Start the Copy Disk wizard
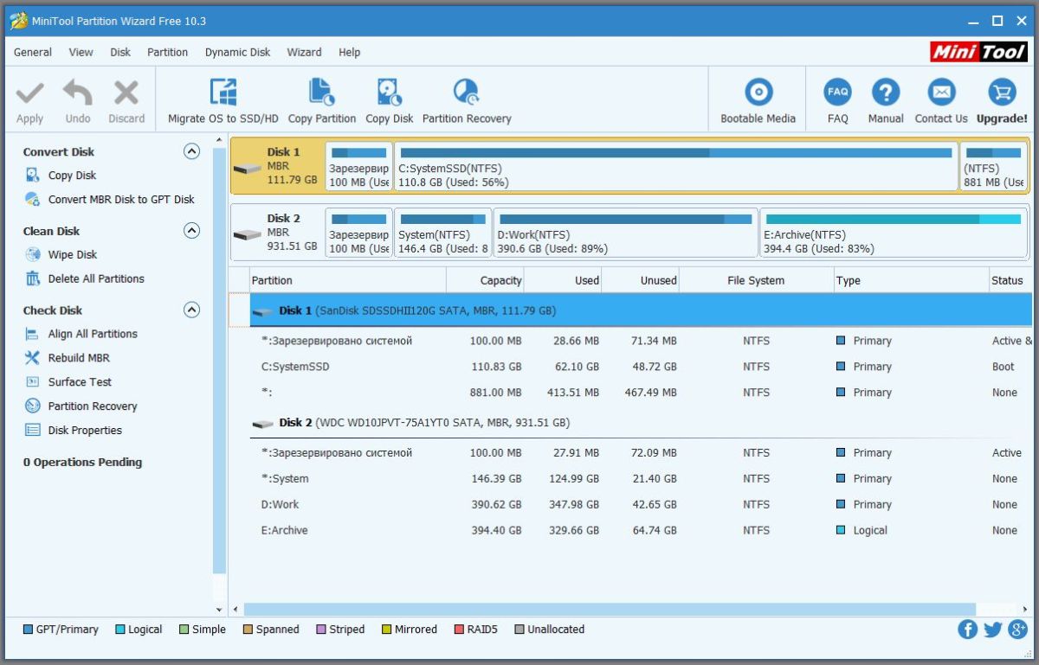Screen dimensions: 1039x665 pyautogui.click(x=389, y=101)
